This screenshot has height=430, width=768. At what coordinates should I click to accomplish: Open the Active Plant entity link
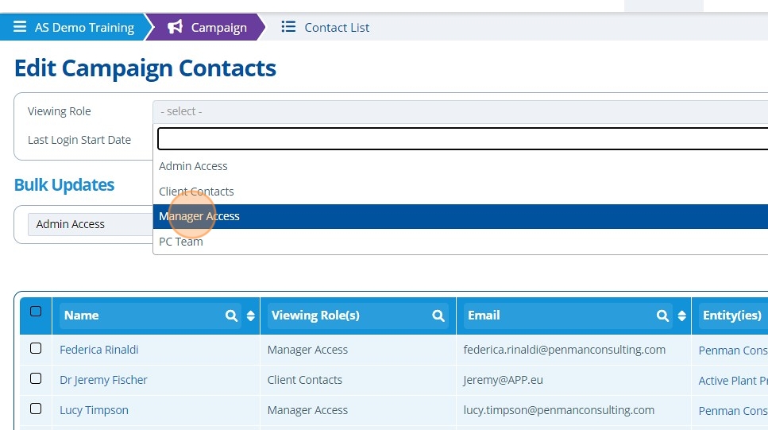(x=732, y=381)
